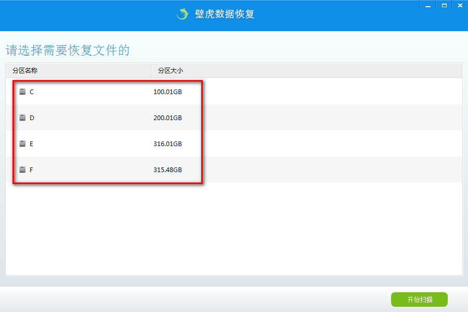Image resolution: width=468 pixels, height=312 pixels.
Task: Select partition letter F
Action: (x=31, y=170)
